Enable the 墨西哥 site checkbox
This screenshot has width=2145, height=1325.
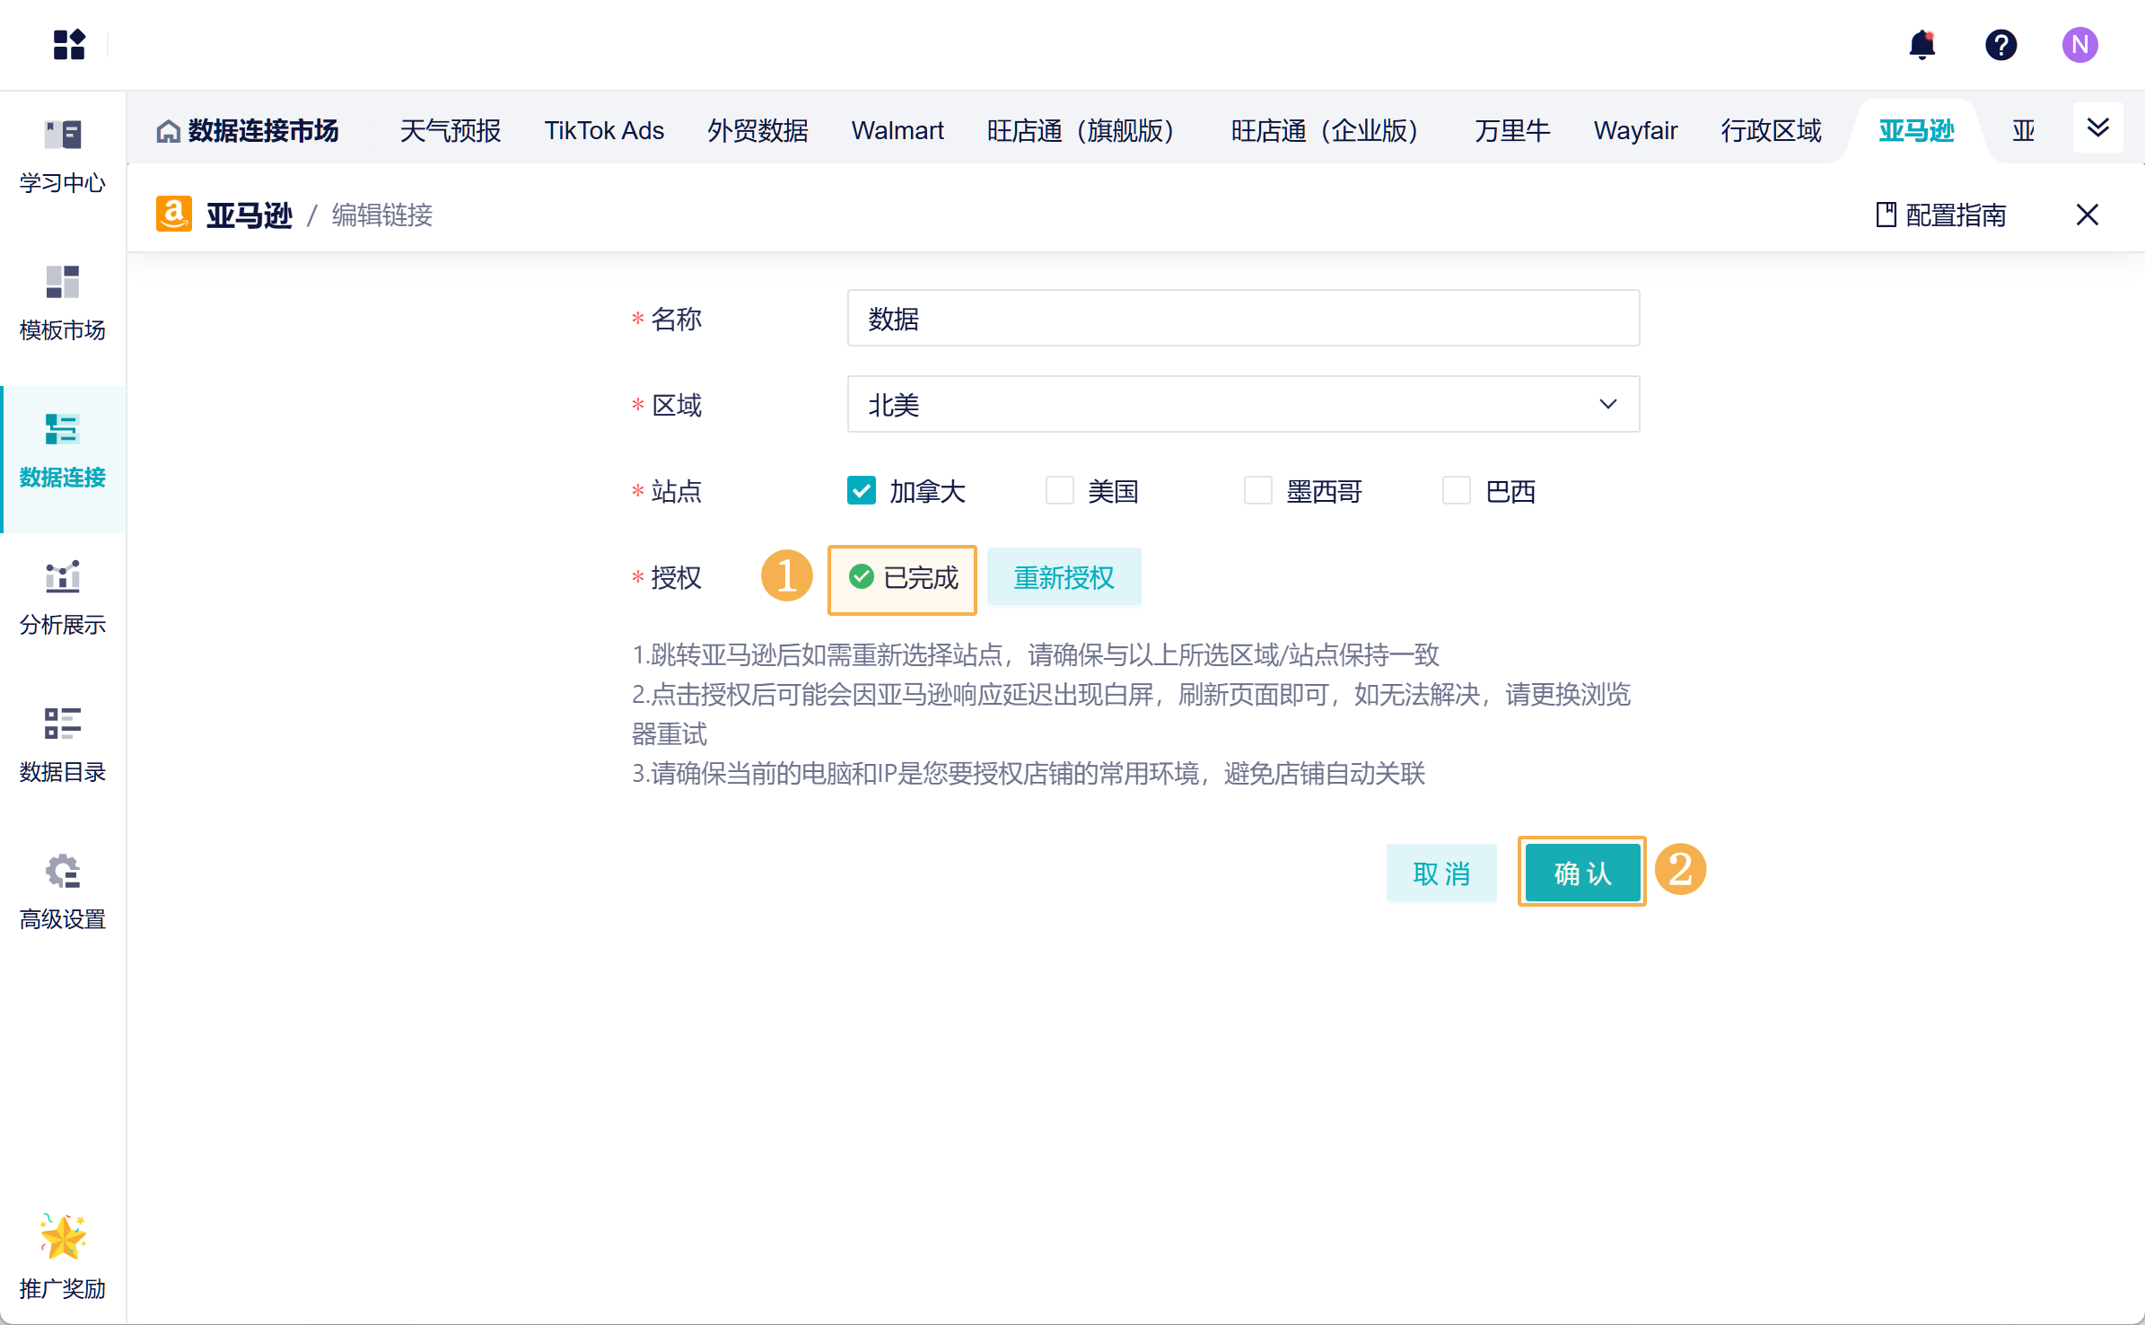(1258, 490)
